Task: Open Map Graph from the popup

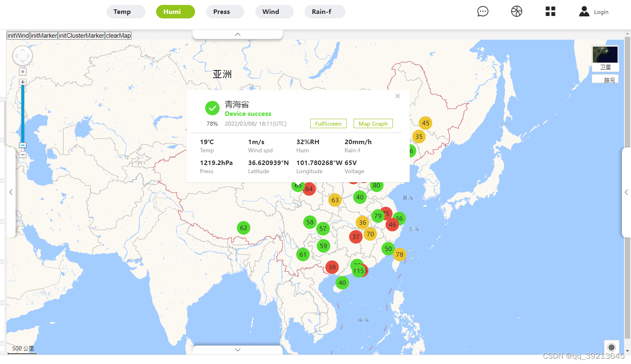Action: click(x=373, y=123)
